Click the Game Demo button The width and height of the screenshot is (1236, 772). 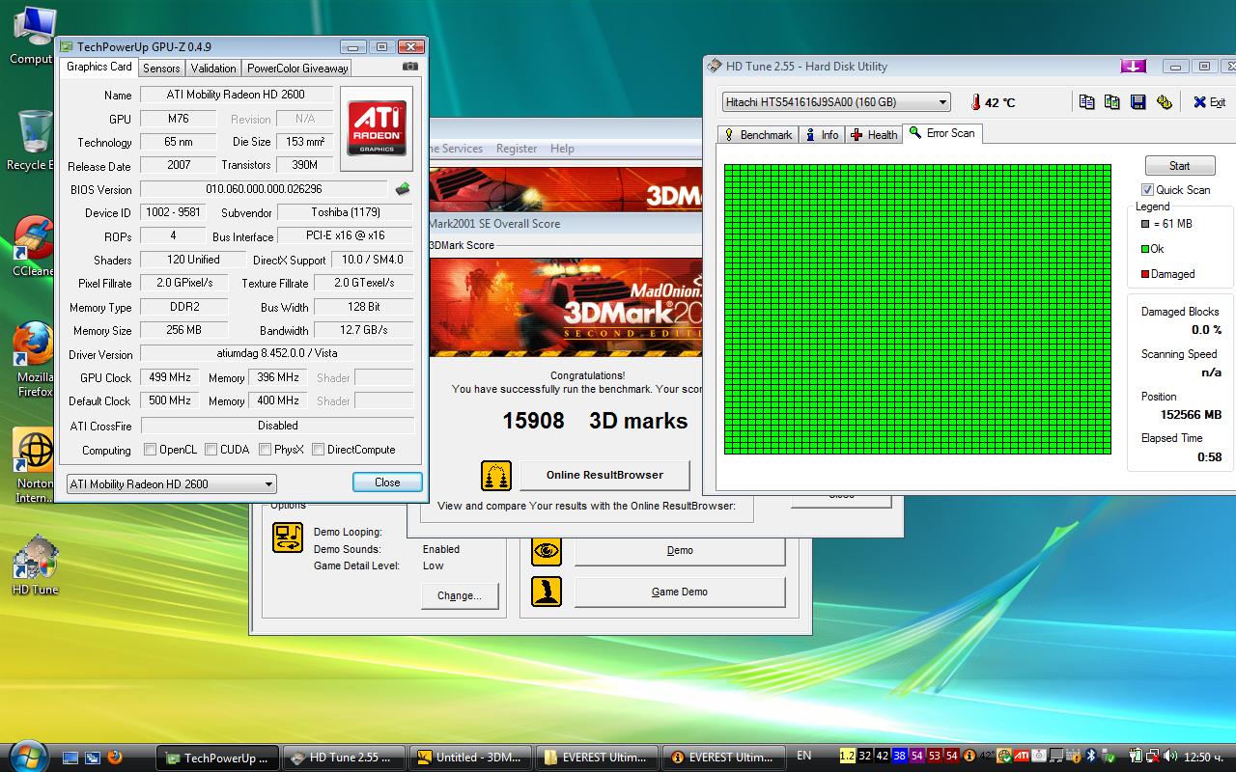pos(680,592)
